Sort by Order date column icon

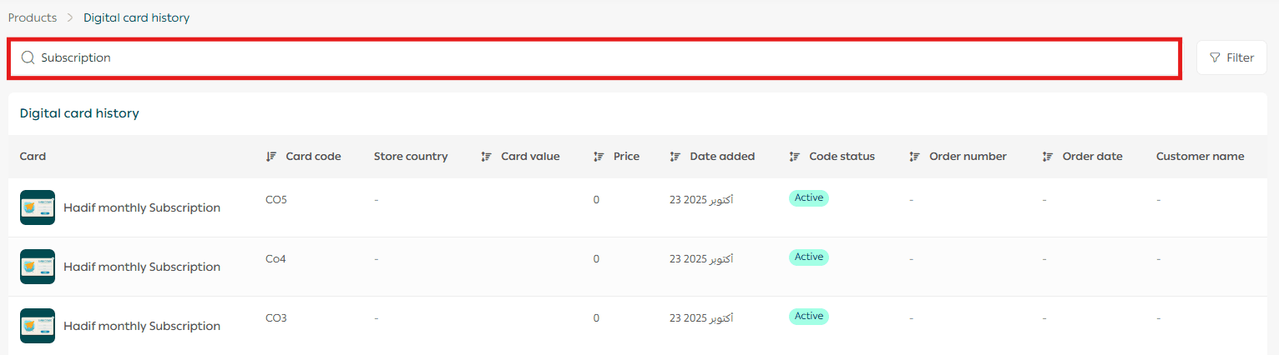1047,157
